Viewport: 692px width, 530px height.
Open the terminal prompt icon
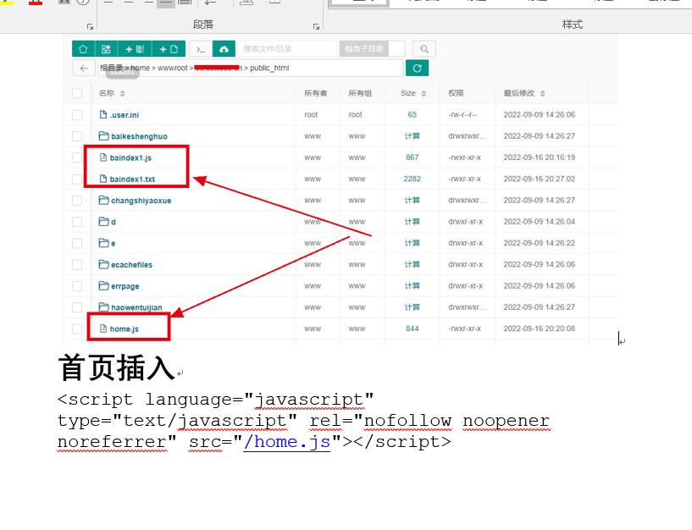click(200, 49)
